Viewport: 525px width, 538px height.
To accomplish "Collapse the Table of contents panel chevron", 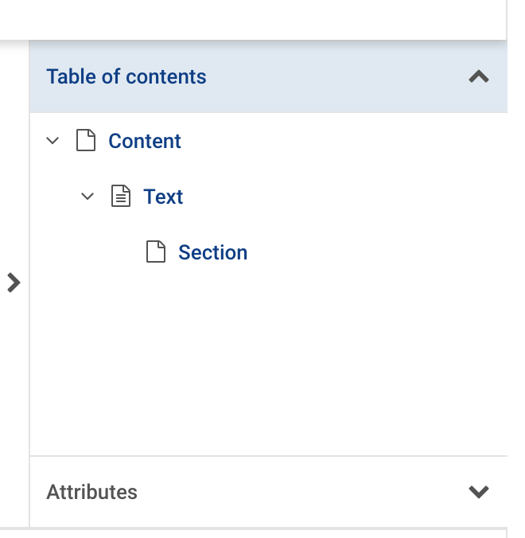I will pos(479,77).
